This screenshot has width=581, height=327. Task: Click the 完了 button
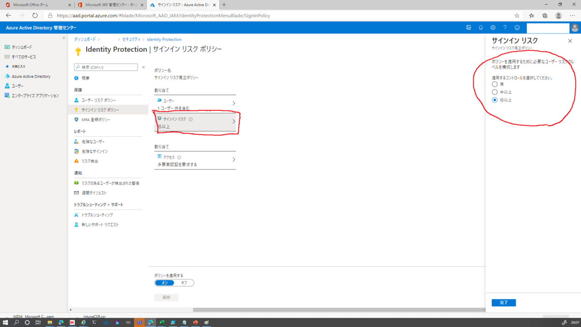click(504, 303)
